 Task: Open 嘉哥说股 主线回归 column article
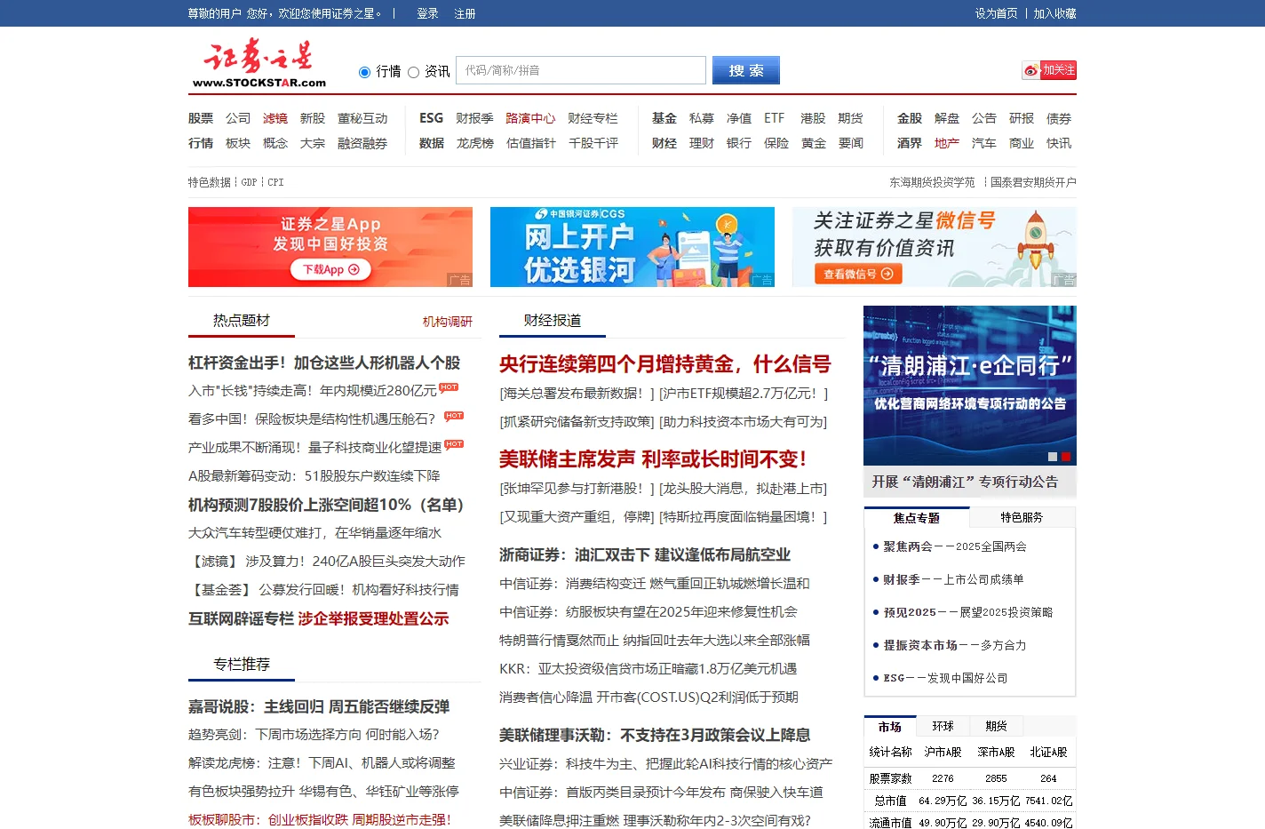click(x=319, y=706)
